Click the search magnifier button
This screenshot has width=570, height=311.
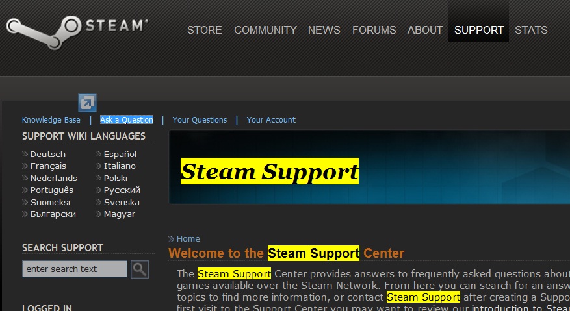click(140, 269)
